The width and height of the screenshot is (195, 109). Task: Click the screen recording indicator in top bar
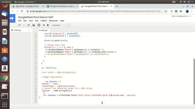click(x=174, y=2)
